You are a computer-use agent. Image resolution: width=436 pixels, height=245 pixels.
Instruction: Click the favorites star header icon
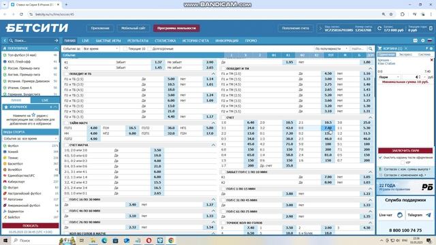tap(6, 107)
